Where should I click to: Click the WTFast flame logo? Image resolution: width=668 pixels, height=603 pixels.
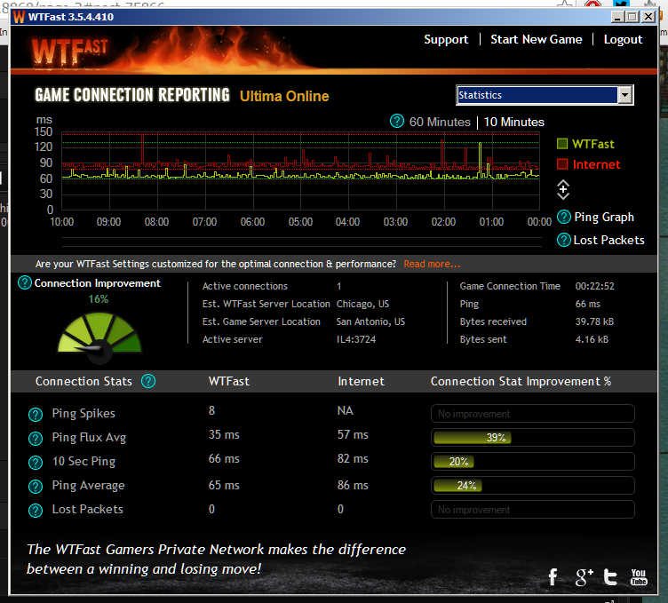click(70, 52)
